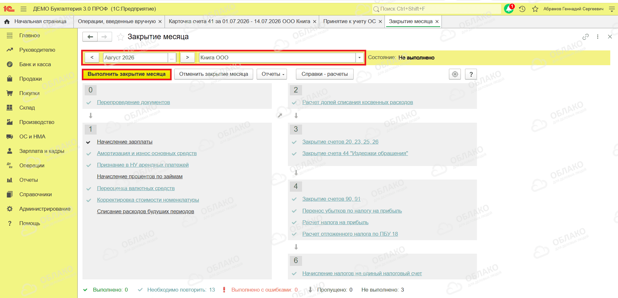Open Расчет налога на прибыль link
The width and height of the screenshot is (618, 298).
tap(335, 223)
